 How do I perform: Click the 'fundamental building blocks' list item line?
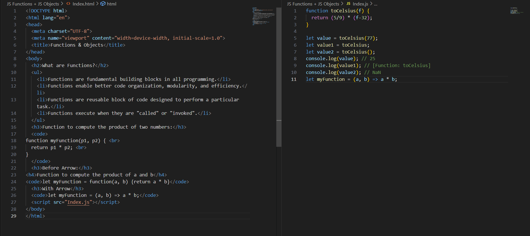[133, 79]
